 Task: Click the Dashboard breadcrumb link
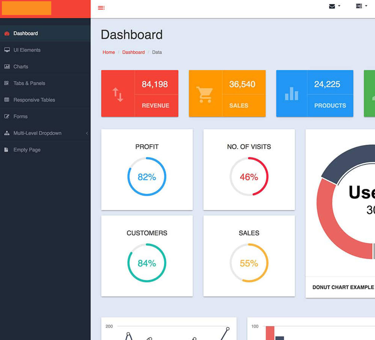point(133,52)
